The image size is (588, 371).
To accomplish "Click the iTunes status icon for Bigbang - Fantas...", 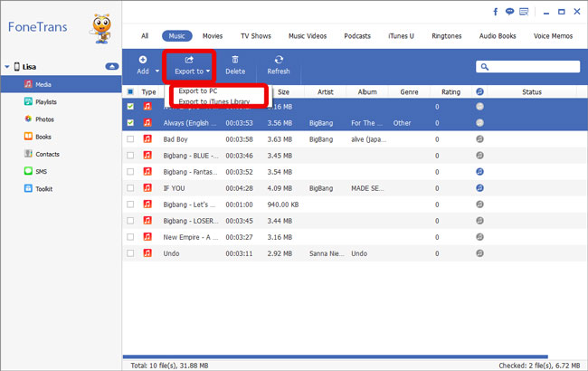I will click(x=479, y=172).
